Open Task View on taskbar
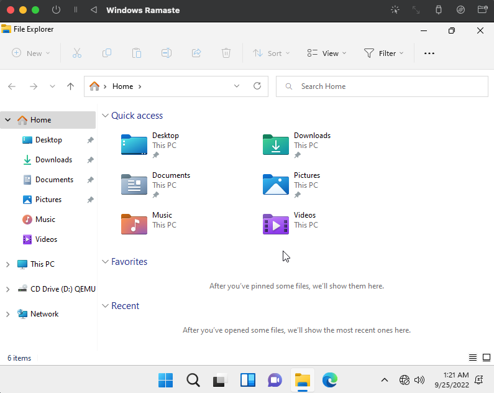Image resolution: width=494 pixels, height=393 pixels. click(220, 380)
